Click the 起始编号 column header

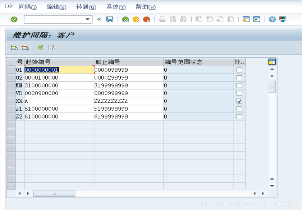tap(59, 62)
